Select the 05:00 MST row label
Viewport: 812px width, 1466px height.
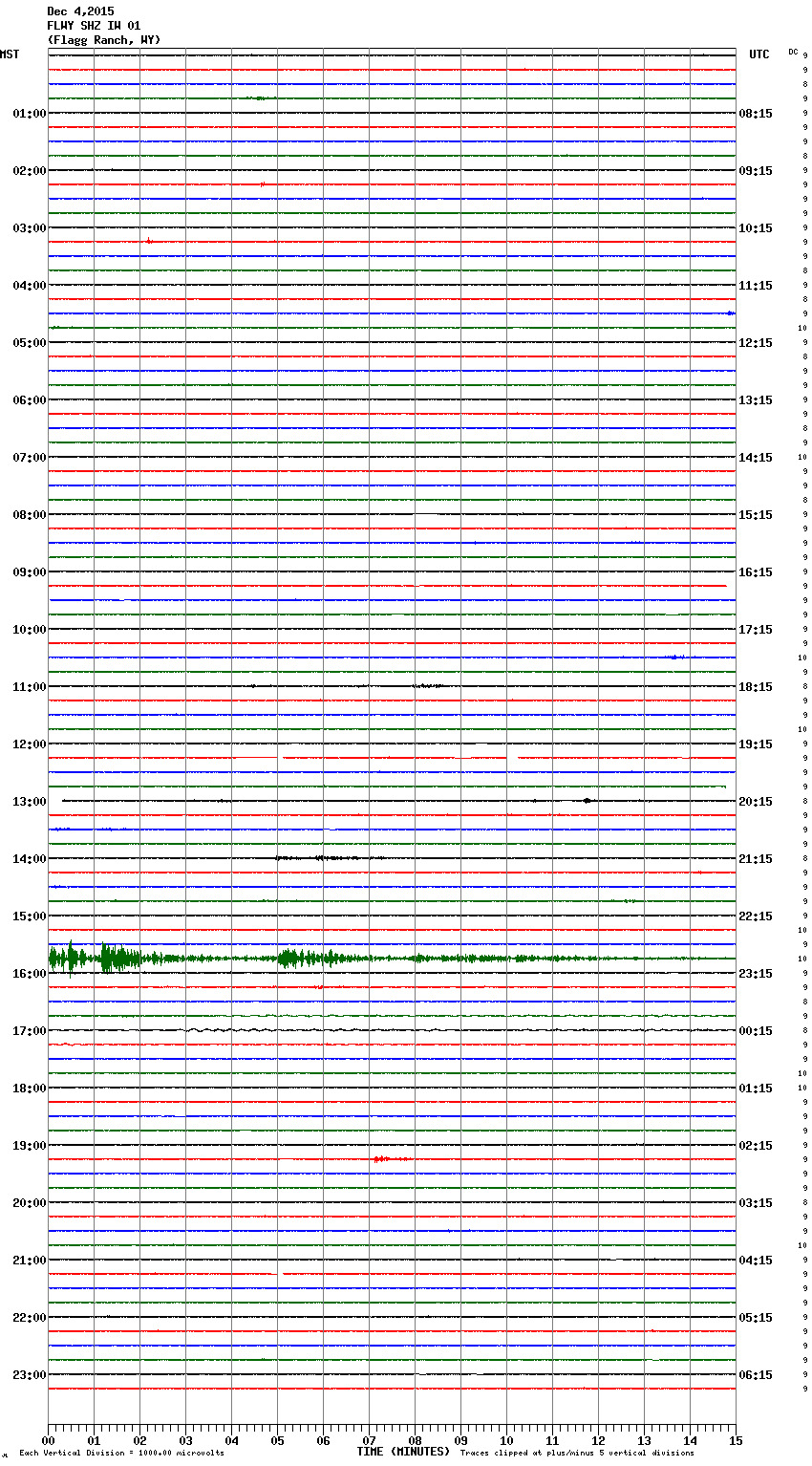[29, 343]
